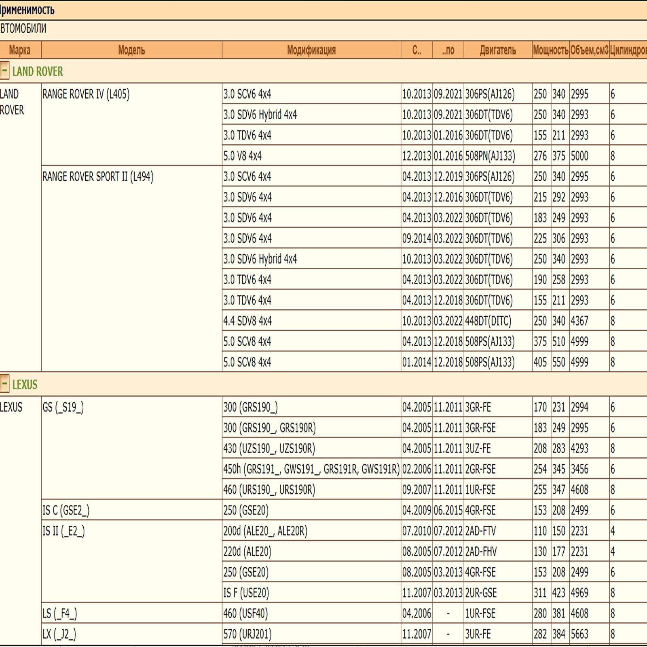647x647 pixels.
Task: Open the LEXUS brand heading
Action: (25, 385)
